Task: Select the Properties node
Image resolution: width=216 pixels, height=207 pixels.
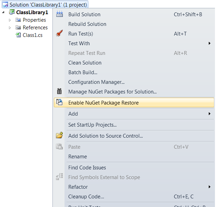Action: coord(34,20)
